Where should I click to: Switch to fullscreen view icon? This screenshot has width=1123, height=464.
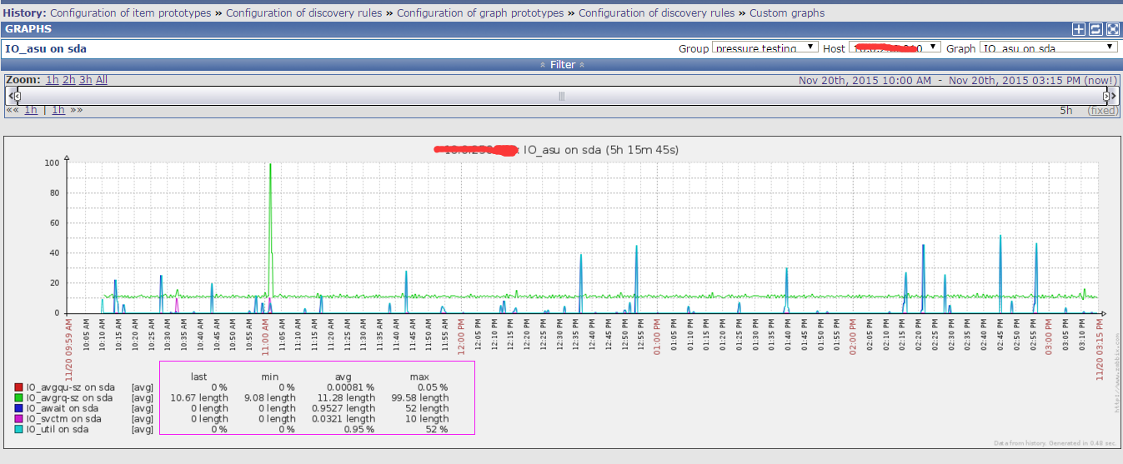(x=1112, y=29)
